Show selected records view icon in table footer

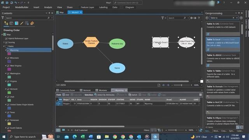click(x=63, y=130)
